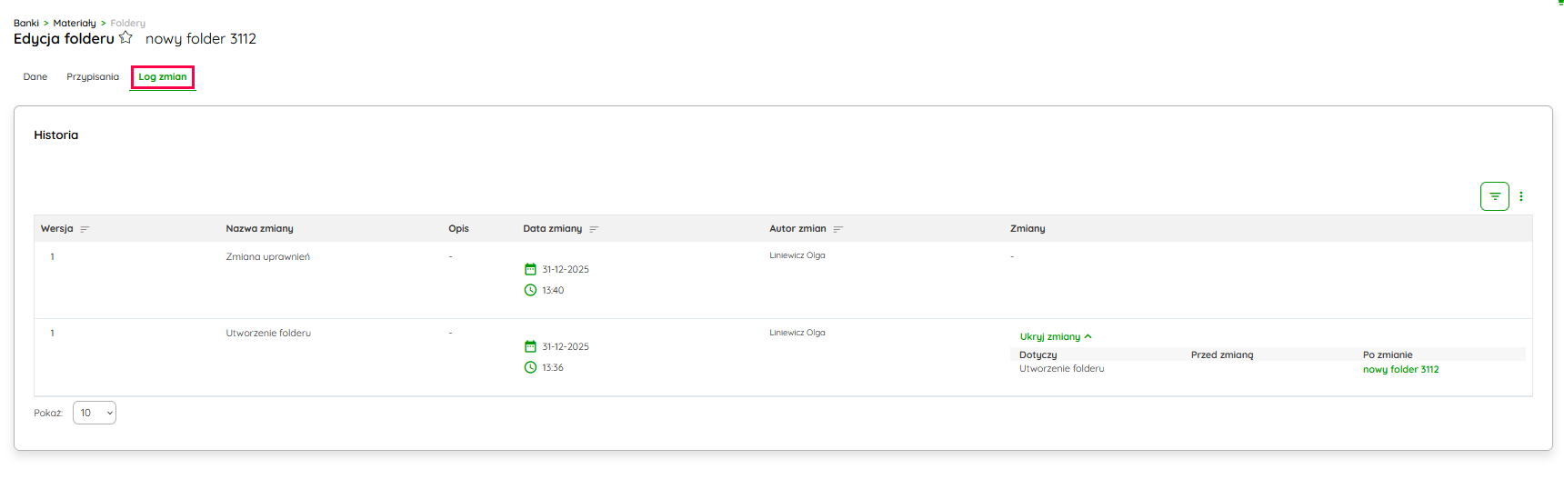
Task: Switch to the Przypisania tab
Action: tap(93, 76)
